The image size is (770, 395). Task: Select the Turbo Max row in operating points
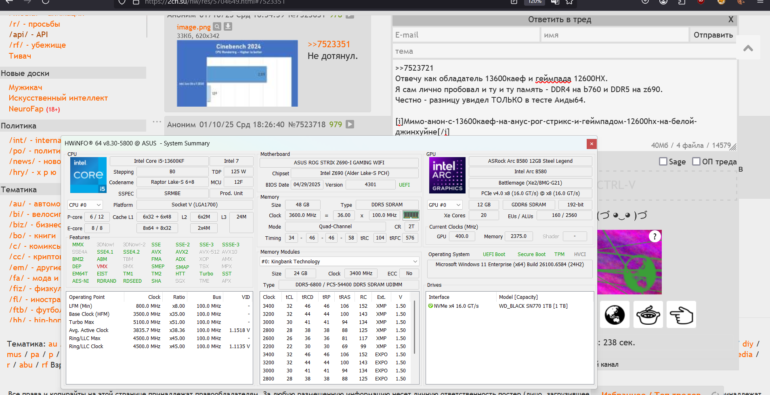coord(159,322)
